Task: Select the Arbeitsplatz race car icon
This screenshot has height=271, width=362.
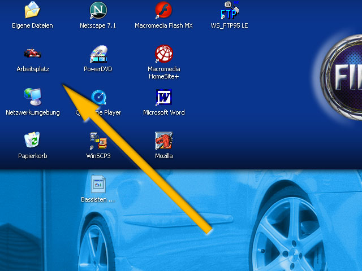Action: tap(32, 54)
